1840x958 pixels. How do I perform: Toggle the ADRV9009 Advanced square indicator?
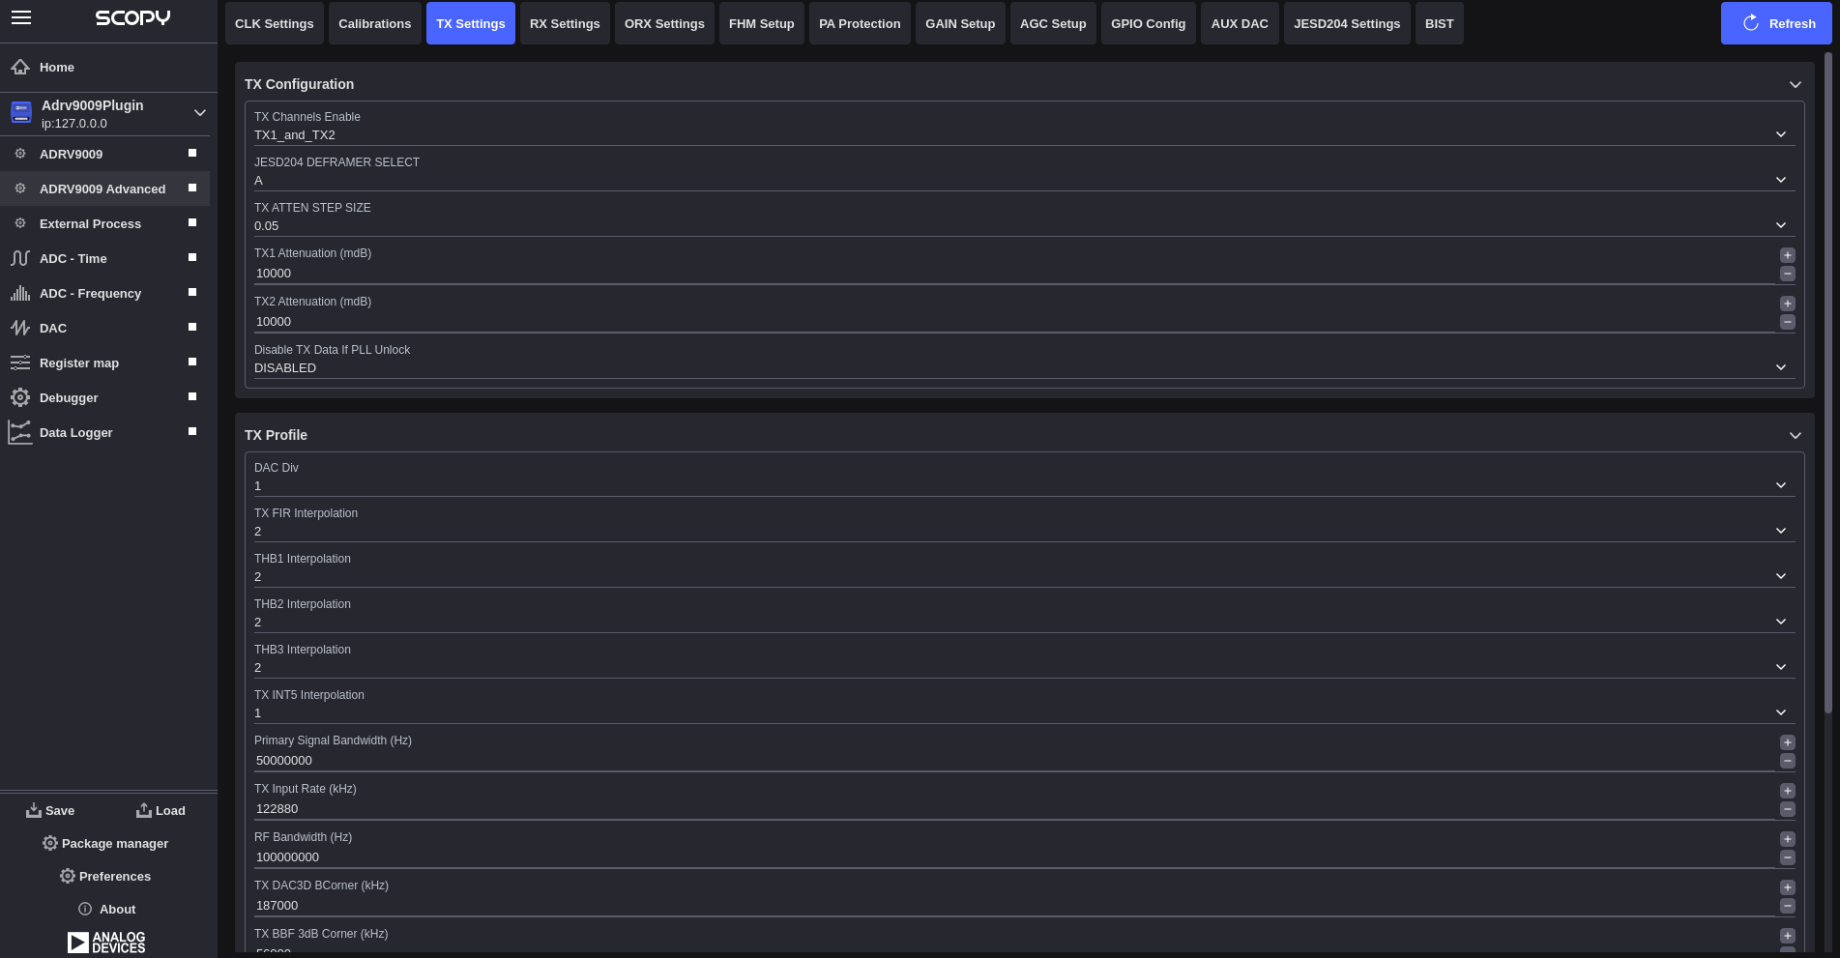pyautogui.click(x=192, y=188)
